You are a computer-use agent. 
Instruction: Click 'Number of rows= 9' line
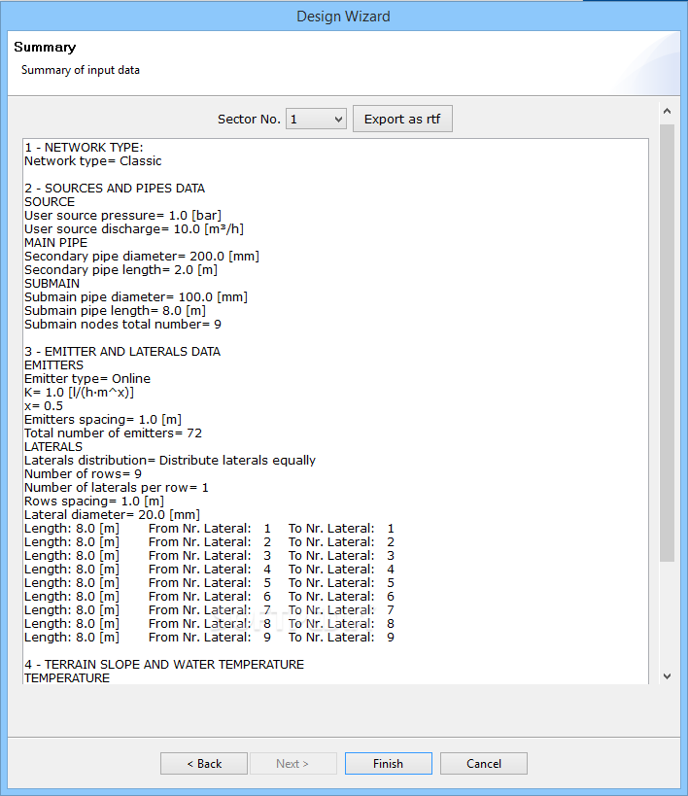(x=84, y=474)
